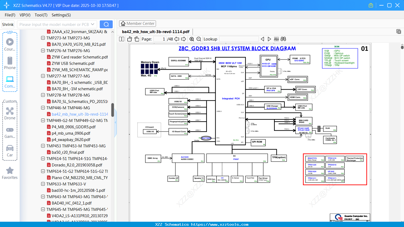
Task: Open Favorites star in sidebar
Action: 10,173
